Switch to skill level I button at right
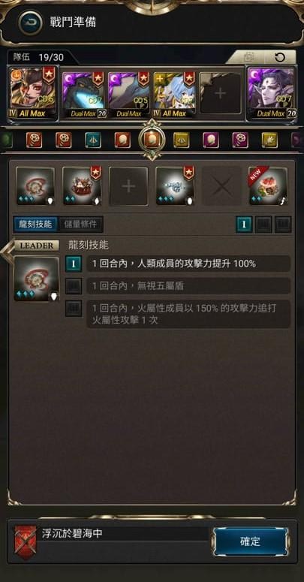 pos(244,225)
